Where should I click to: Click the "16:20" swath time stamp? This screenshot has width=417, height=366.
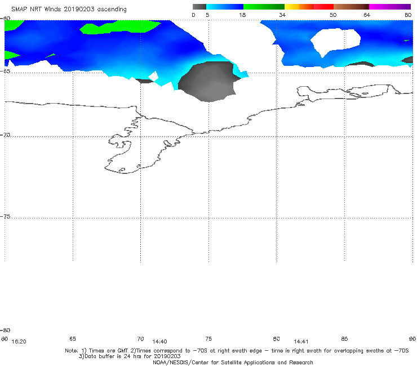19,342
